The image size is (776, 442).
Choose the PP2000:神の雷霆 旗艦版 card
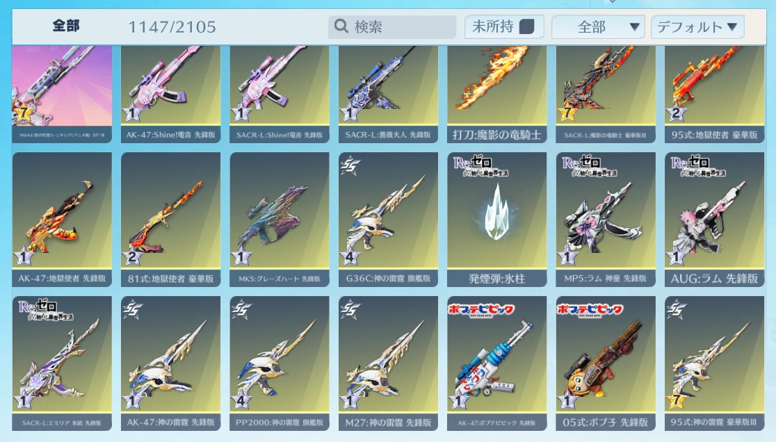(x=280, y=363)
